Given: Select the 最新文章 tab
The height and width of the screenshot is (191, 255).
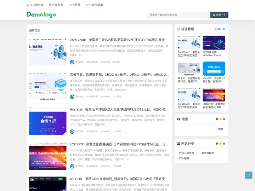Looking at the screenshot, I should pyautogui.click(x=34, y=30).
